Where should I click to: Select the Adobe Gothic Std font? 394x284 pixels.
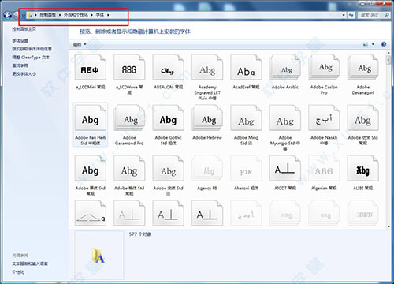pos(168,118)
